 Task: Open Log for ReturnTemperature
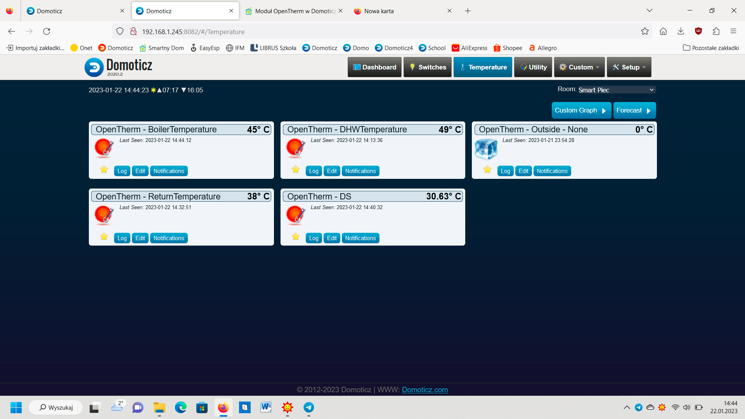pyautogui.click(x=122, y=238)
